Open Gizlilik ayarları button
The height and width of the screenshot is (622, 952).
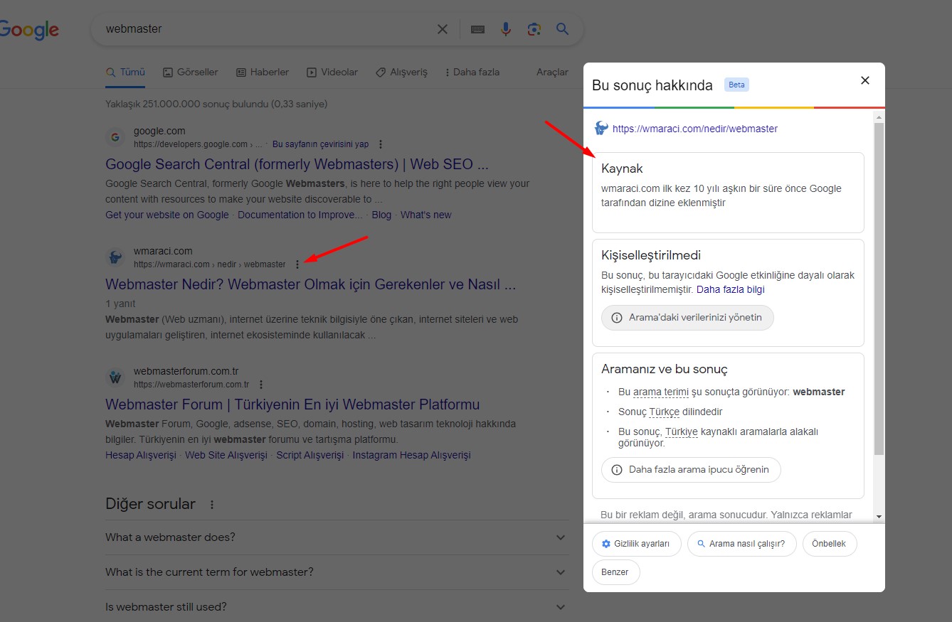click(x=636, y=544)
